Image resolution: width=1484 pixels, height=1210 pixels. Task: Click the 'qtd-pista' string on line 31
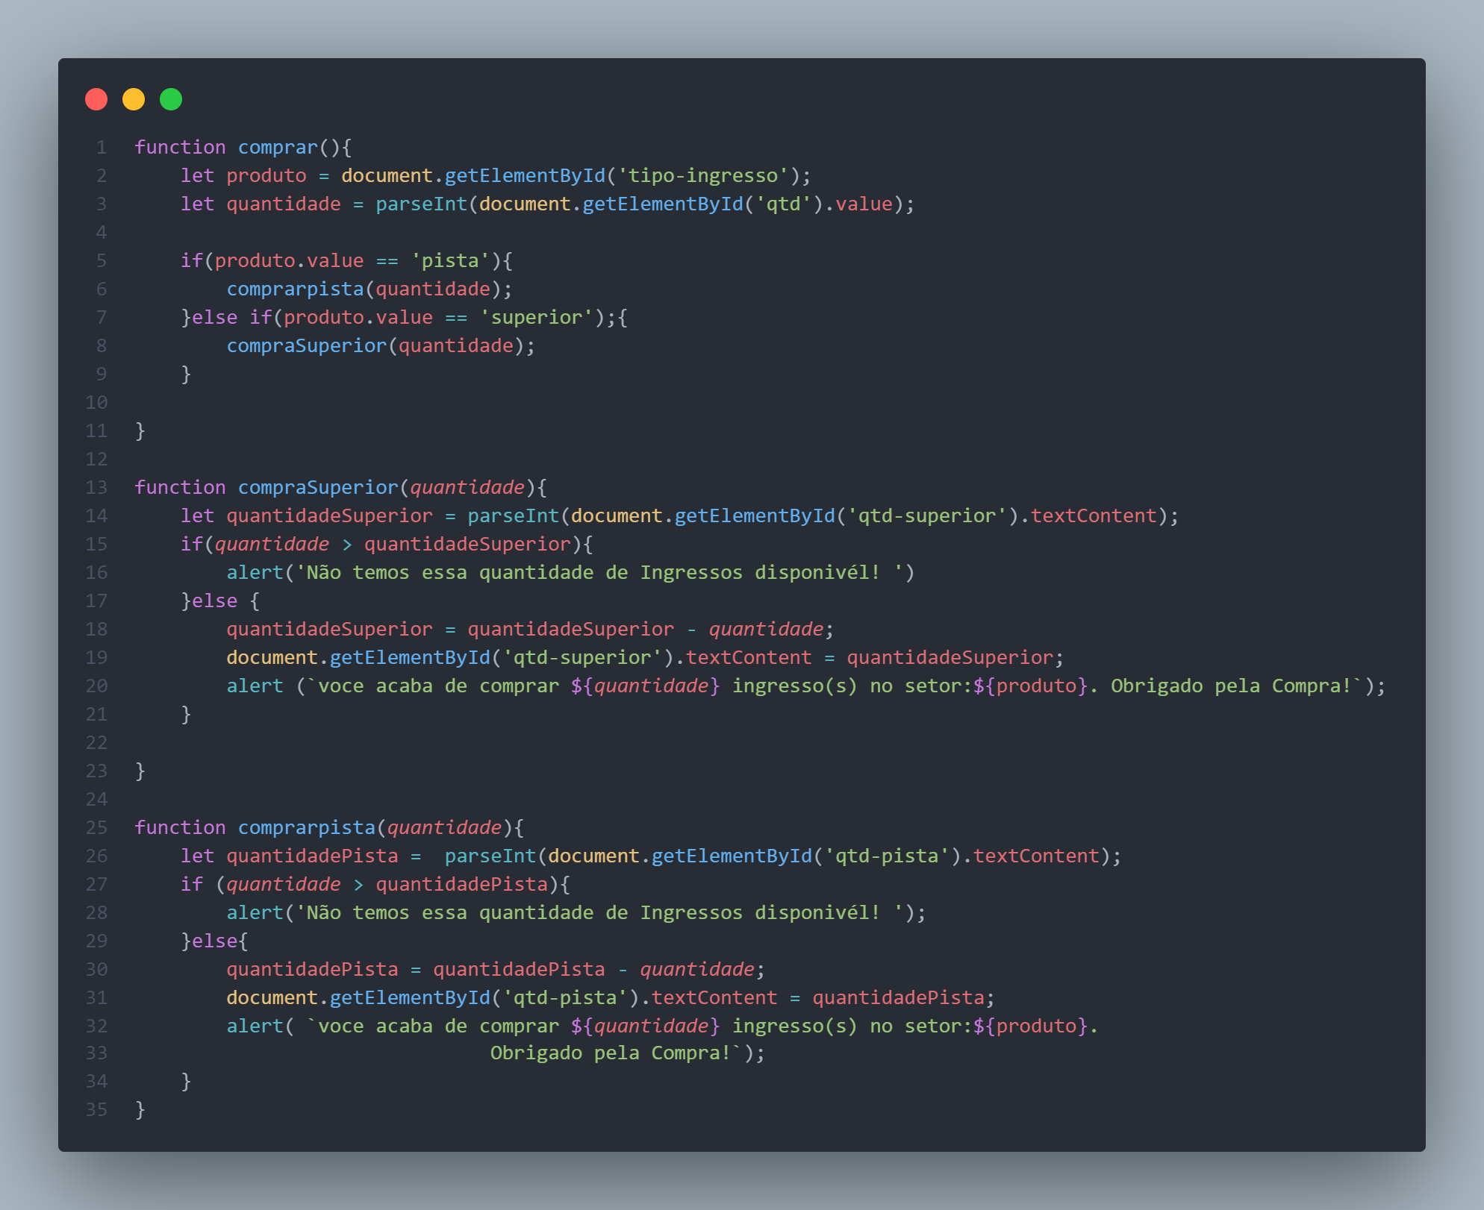click(565, 997)
